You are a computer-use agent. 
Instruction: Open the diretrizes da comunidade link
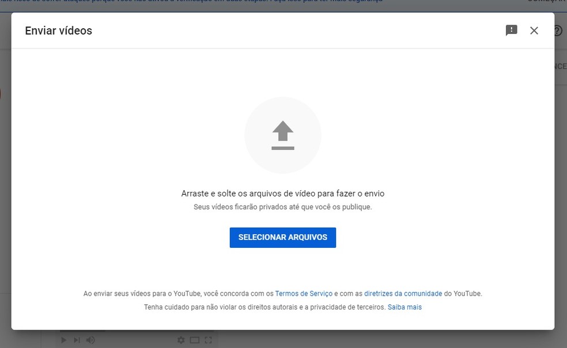tap(403, 293)
